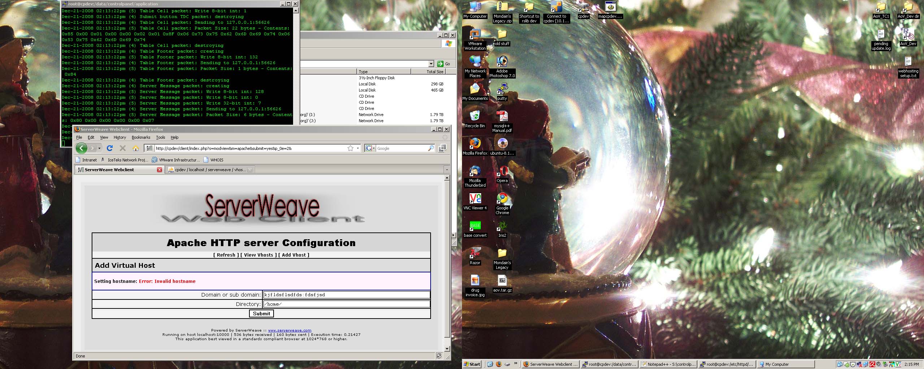
Task: Open the VMware Workstation desktop icon
Action: (x=475, y=40)
